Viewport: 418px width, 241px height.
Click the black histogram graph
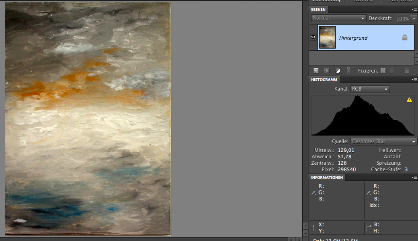click(x=363, y=115)
